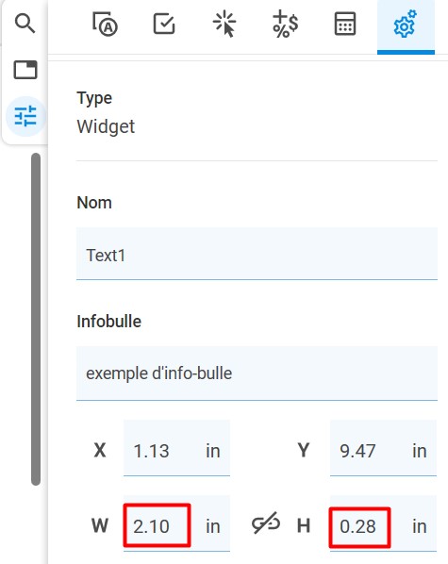Click the X position field 1.13

(x=176, y=448)
